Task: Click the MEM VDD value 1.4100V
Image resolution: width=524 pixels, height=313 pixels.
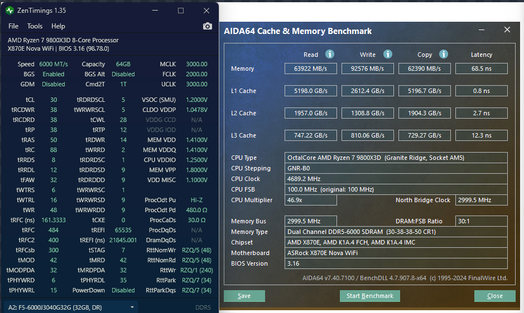Action: point(196,140)
